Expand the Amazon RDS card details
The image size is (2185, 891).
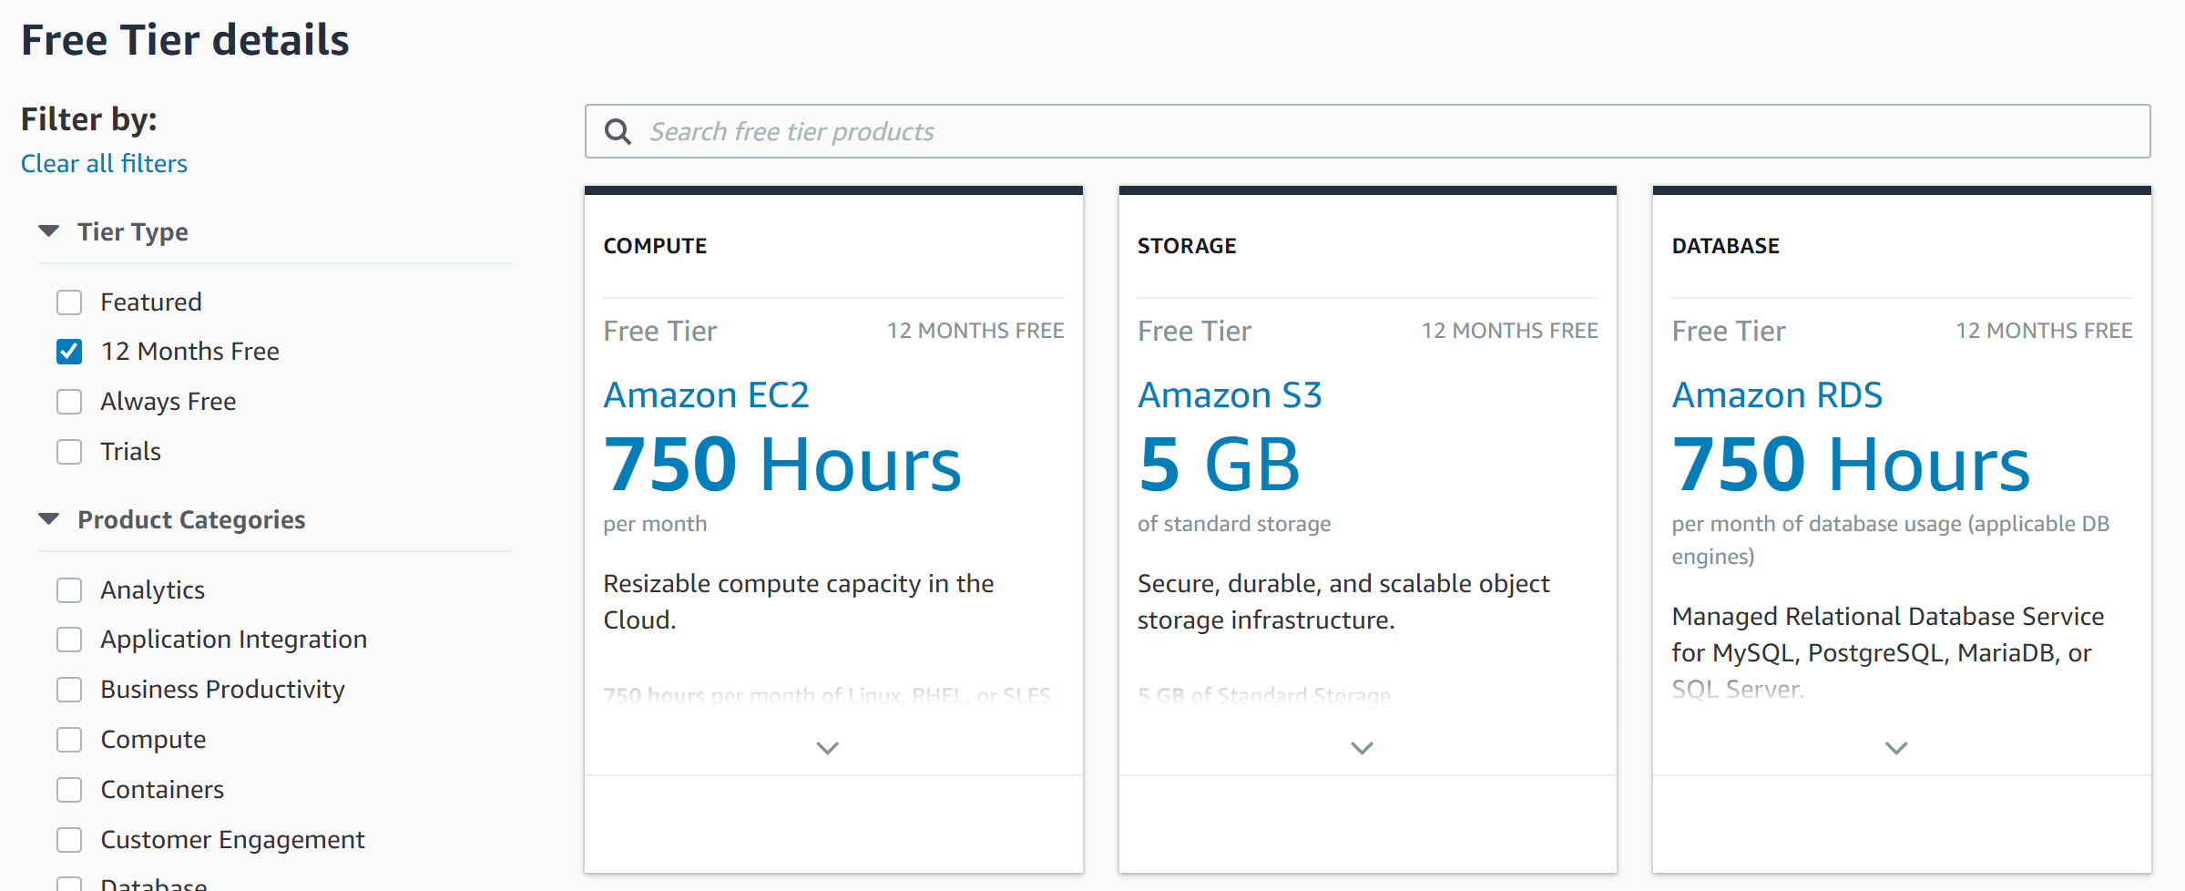coord(1895,747)
